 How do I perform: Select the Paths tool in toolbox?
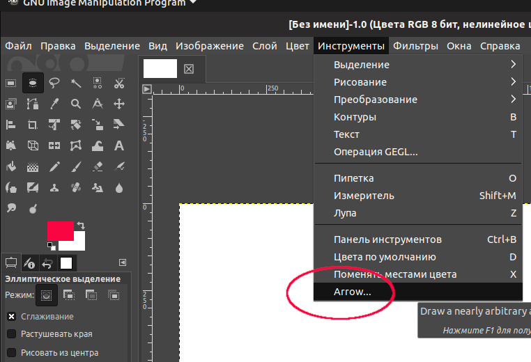(x=33, y=104)
